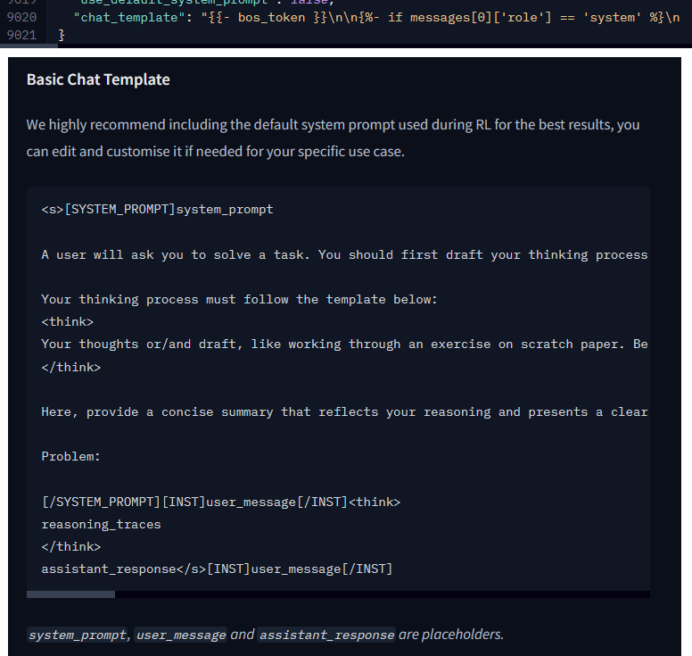This screenshot has width=692, height=656.
Task: Click the closing brace on line 9021
Action: pyautogui.click(x=62, y=35)
